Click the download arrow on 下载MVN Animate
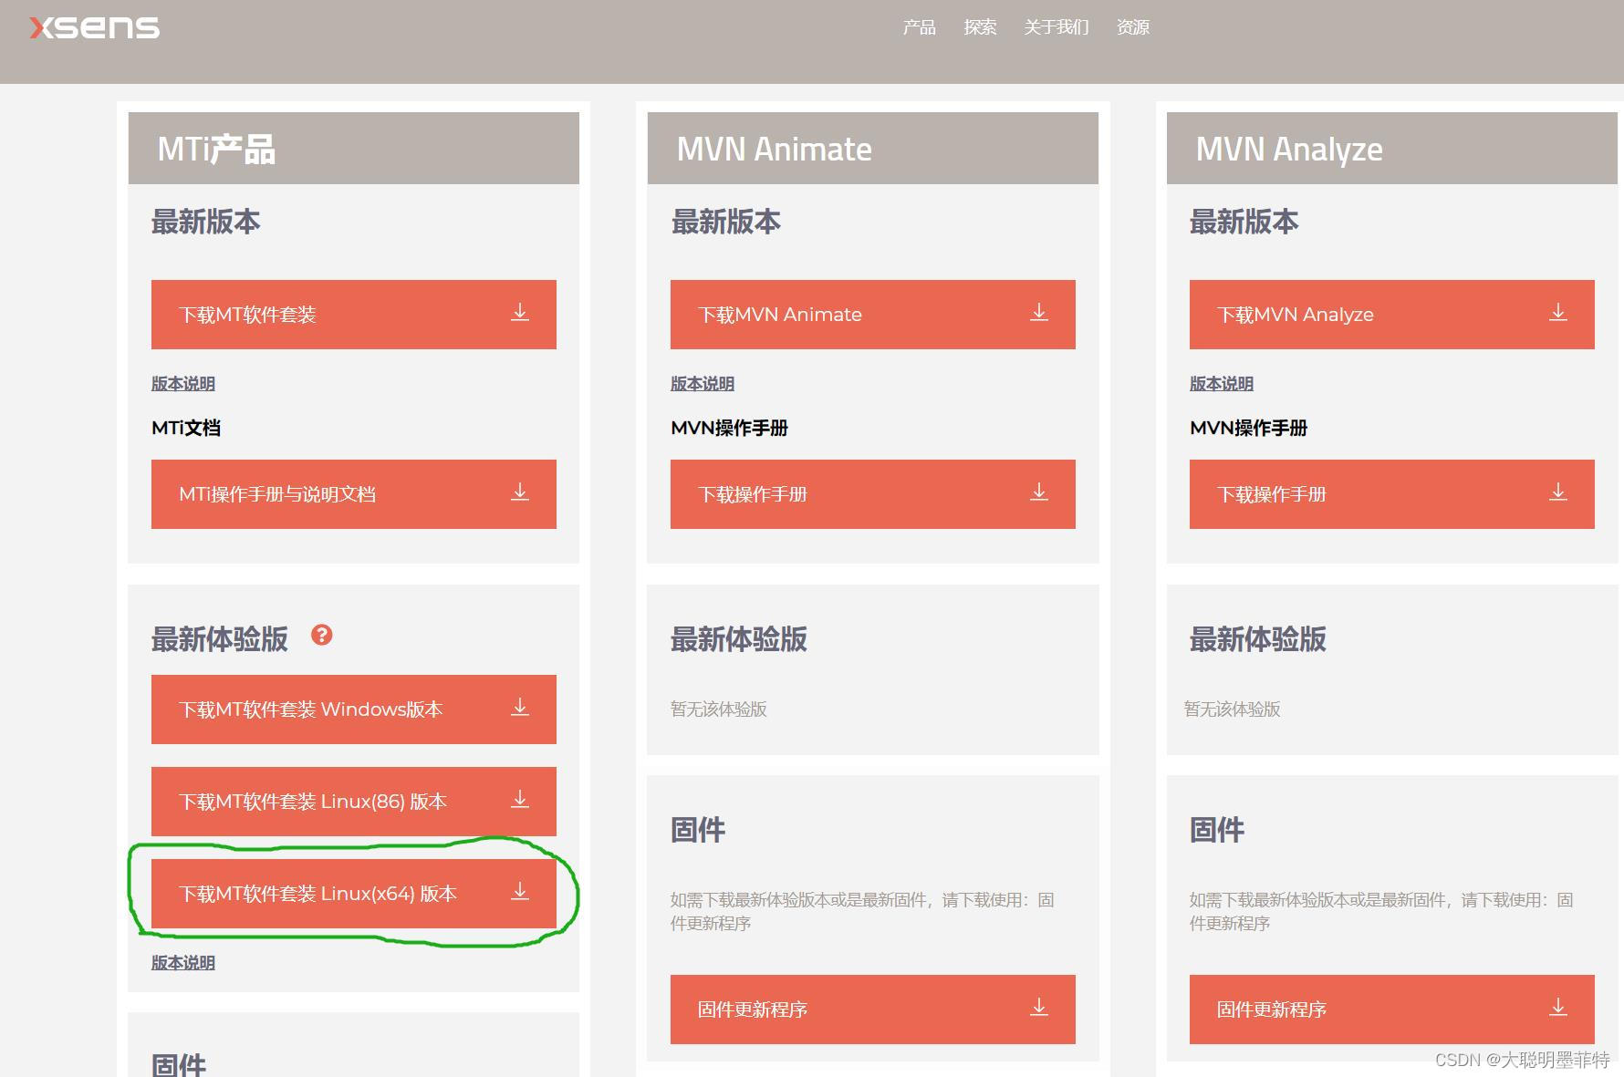The height and width of the screenshot is (1077, 1624). tap(1038, 314)
